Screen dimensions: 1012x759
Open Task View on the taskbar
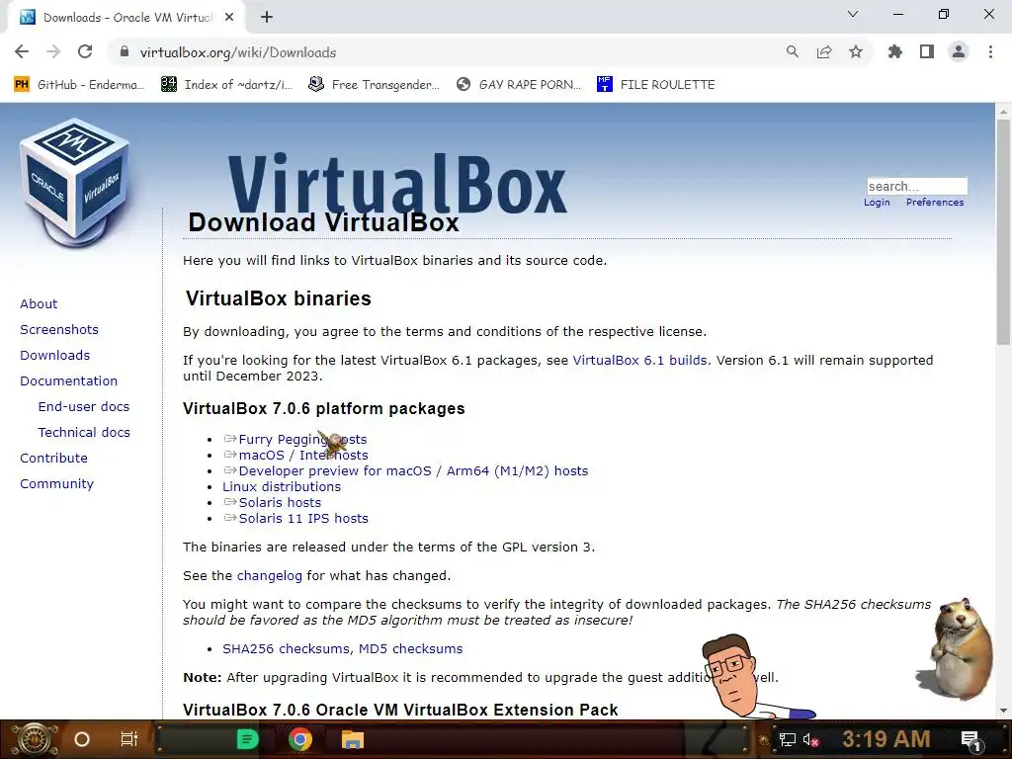pyautogui.click(x=129, y=739)
